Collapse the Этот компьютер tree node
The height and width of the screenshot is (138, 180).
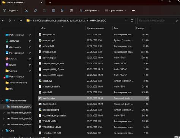click(2, 101)
